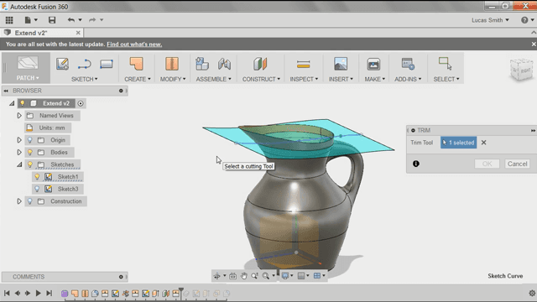Select the Pan hand tool
The image size is (537, 302).
[x=243, y=276]
